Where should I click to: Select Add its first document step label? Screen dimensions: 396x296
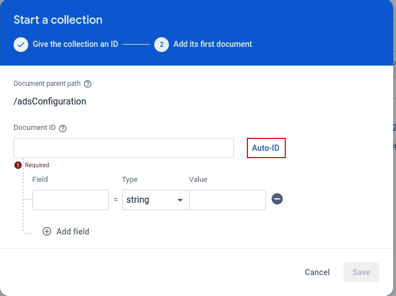(212, 44)
